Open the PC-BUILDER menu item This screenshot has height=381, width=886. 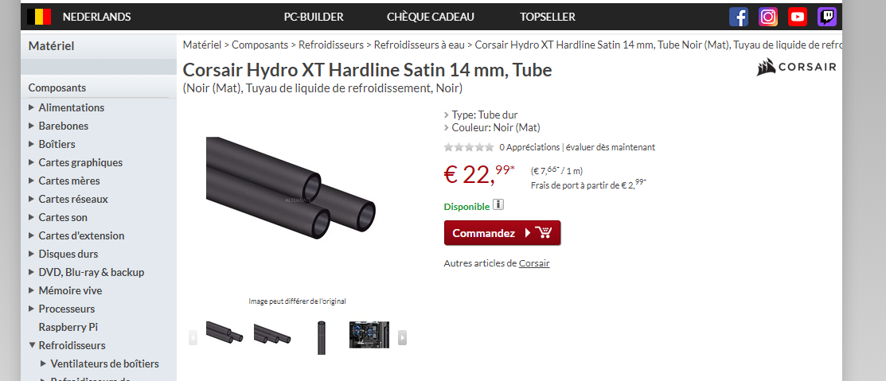coord(314,17)
